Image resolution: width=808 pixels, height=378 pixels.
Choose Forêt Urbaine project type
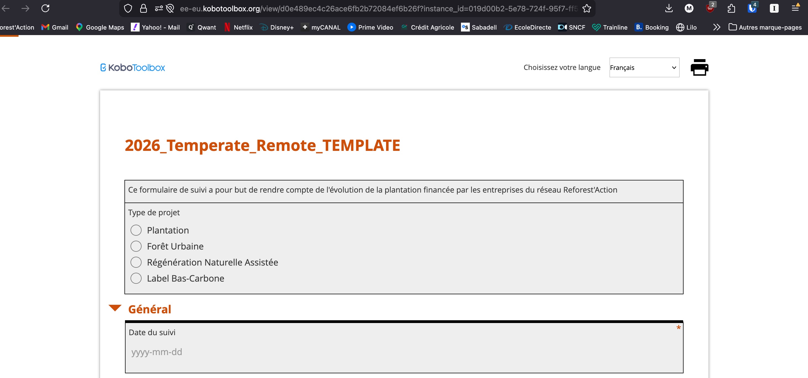pos(136,246)
